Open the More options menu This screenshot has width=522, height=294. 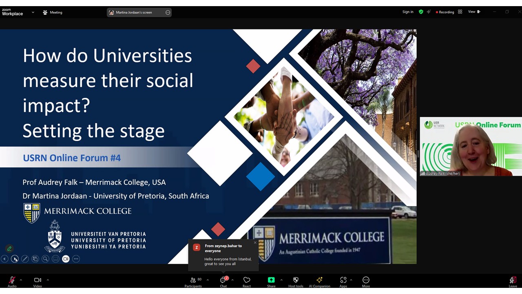[x=366, y=280]
